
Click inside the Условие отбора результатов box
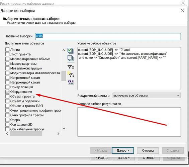[x=129, y=122]
